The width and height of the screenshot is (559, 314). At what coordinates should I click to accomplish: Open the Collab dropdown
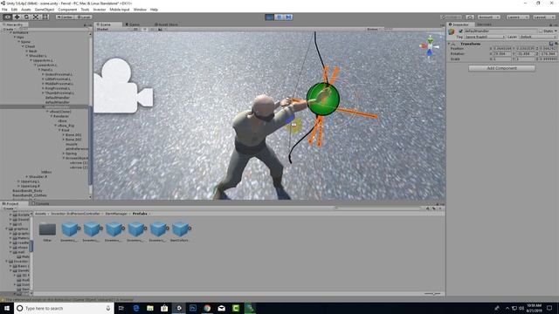pos(452,17)
